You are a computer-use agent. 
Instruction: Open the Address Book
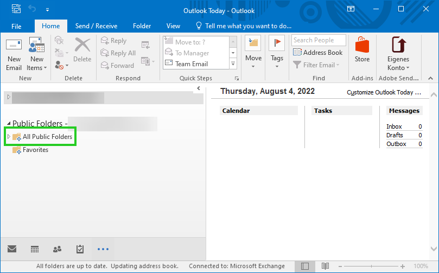pyautogui.click(x=318, y=53)
